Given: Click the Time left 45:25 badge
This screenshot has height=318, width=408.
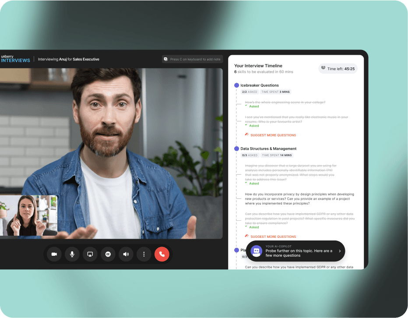Looking at the screenshot, I should coord(338,69).
